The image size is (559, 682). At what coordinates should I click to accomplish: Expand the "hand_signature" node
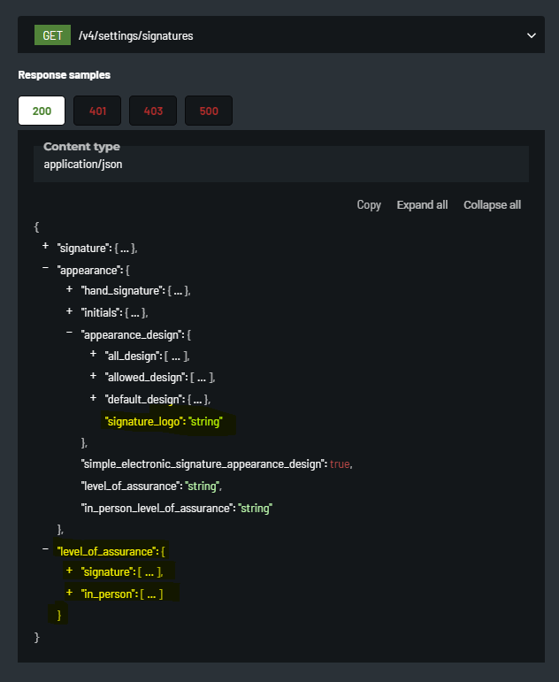click(x=69, y=289)
